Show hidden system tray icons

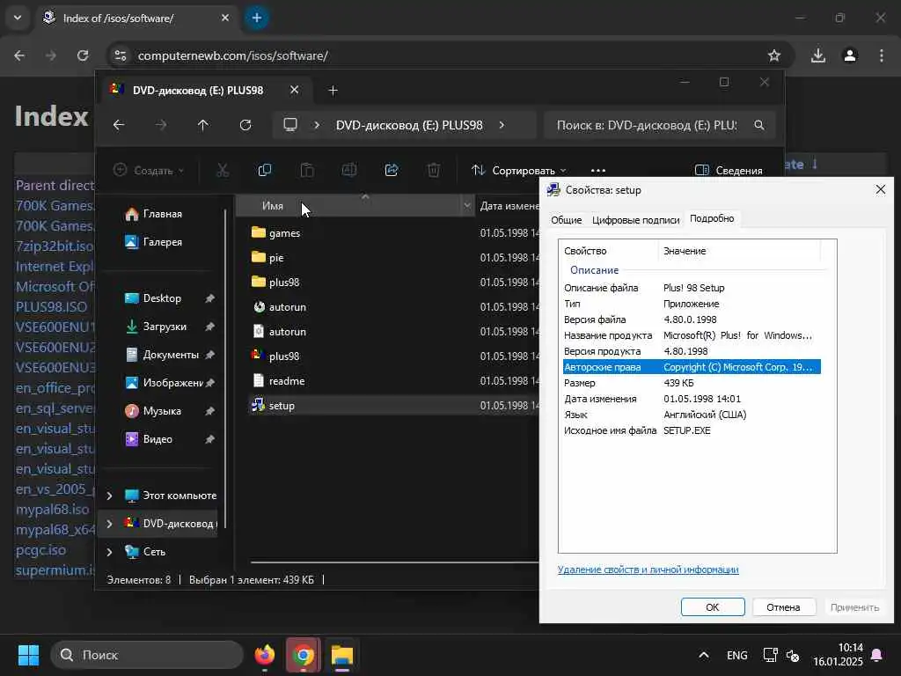click(x=703, y=655)
